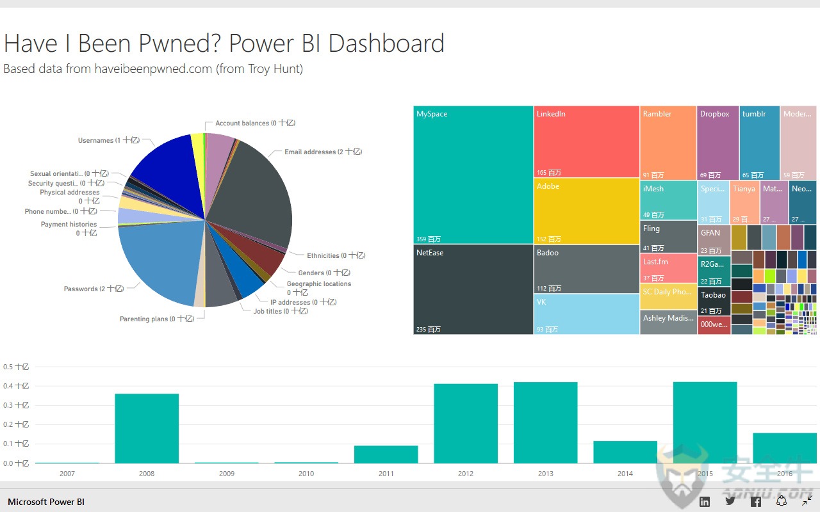This screenshot has width=820, height=512.
Task: Select the Rambler treemap tile
Action: click(668, 143)
